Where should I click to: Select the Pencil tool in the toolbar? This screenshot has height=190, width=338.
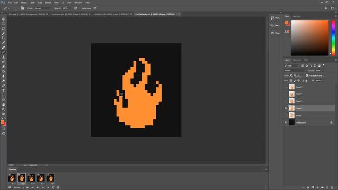pyautogui.click(x=3, y=52)
